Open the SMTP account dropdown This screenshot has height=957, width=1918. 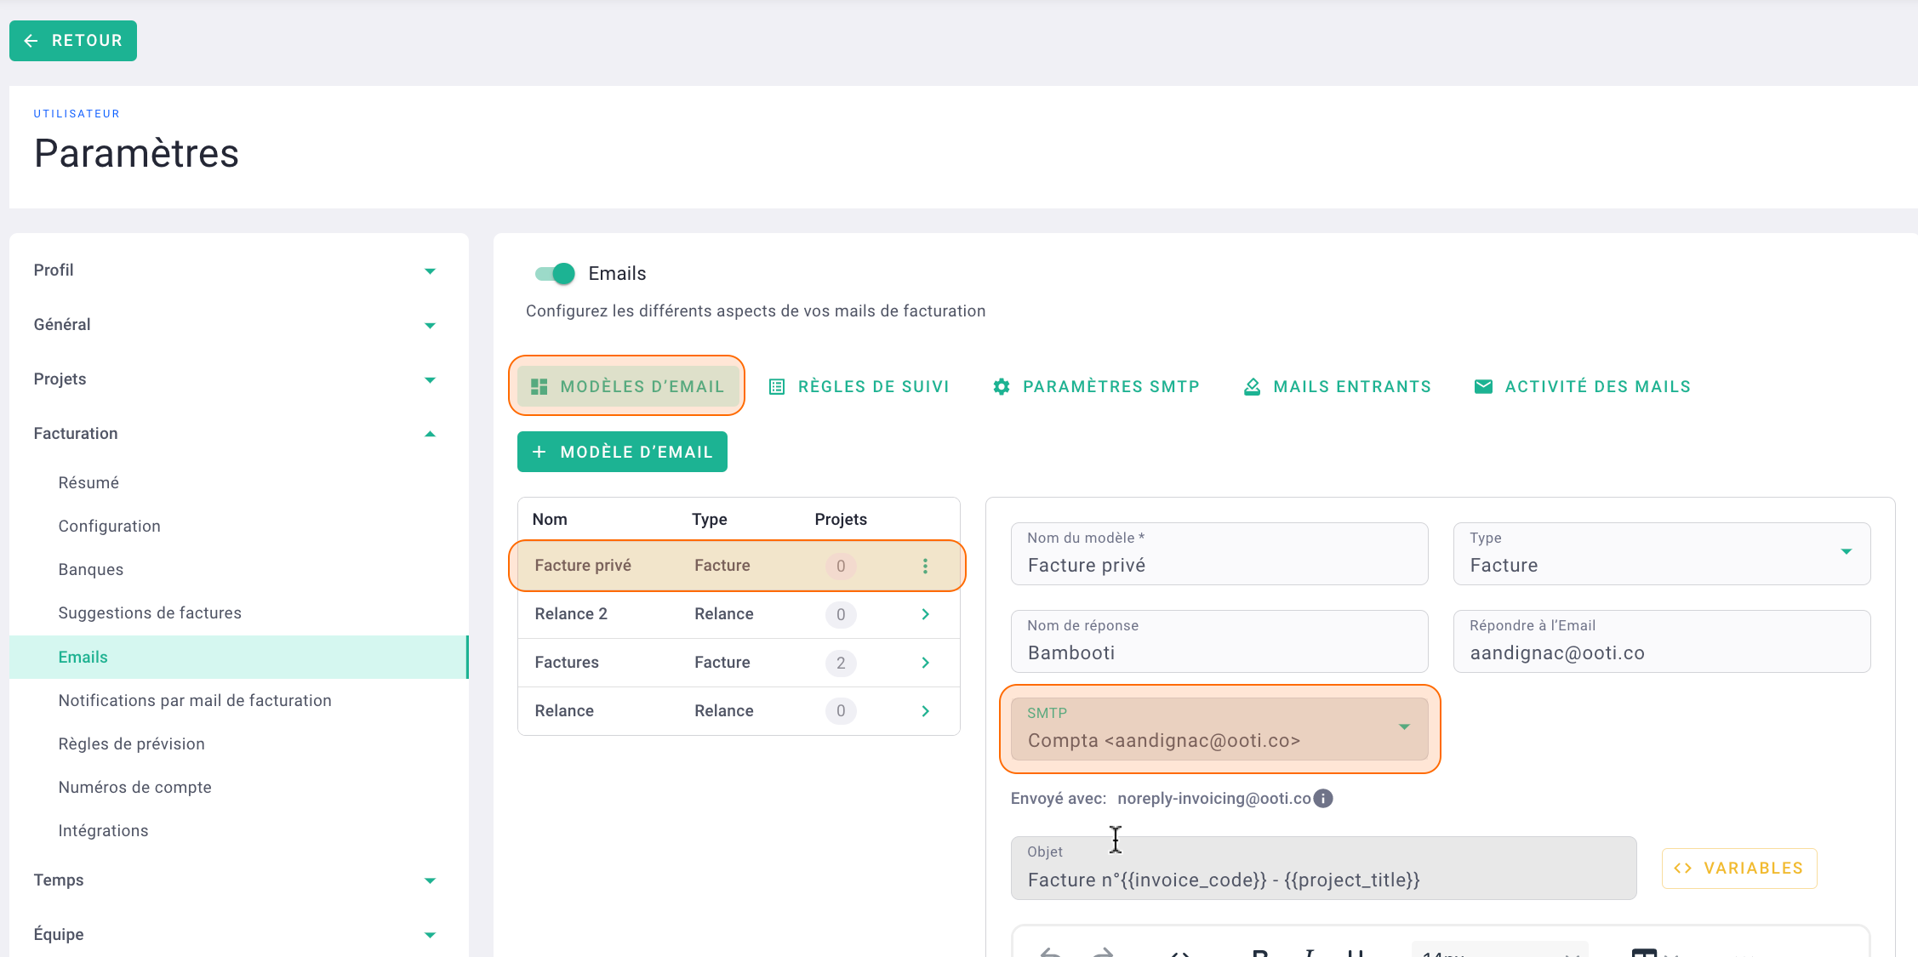pos(1219,729)
